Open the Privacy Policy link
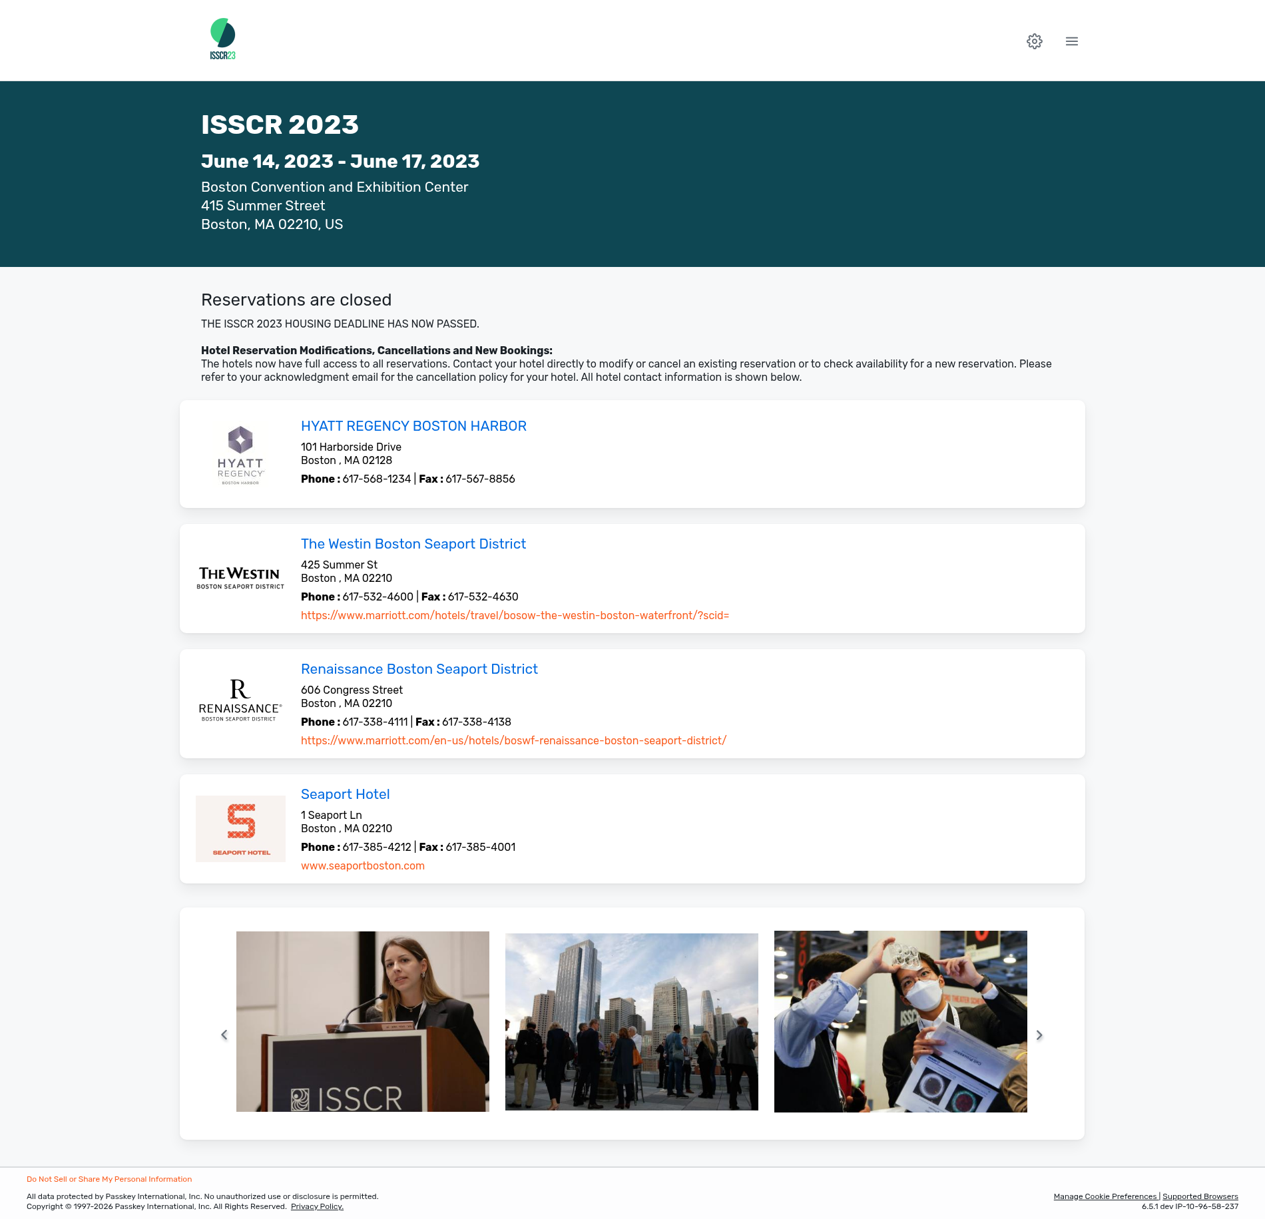The width and height of the screenshot is (1265, 1219). 317,1206
